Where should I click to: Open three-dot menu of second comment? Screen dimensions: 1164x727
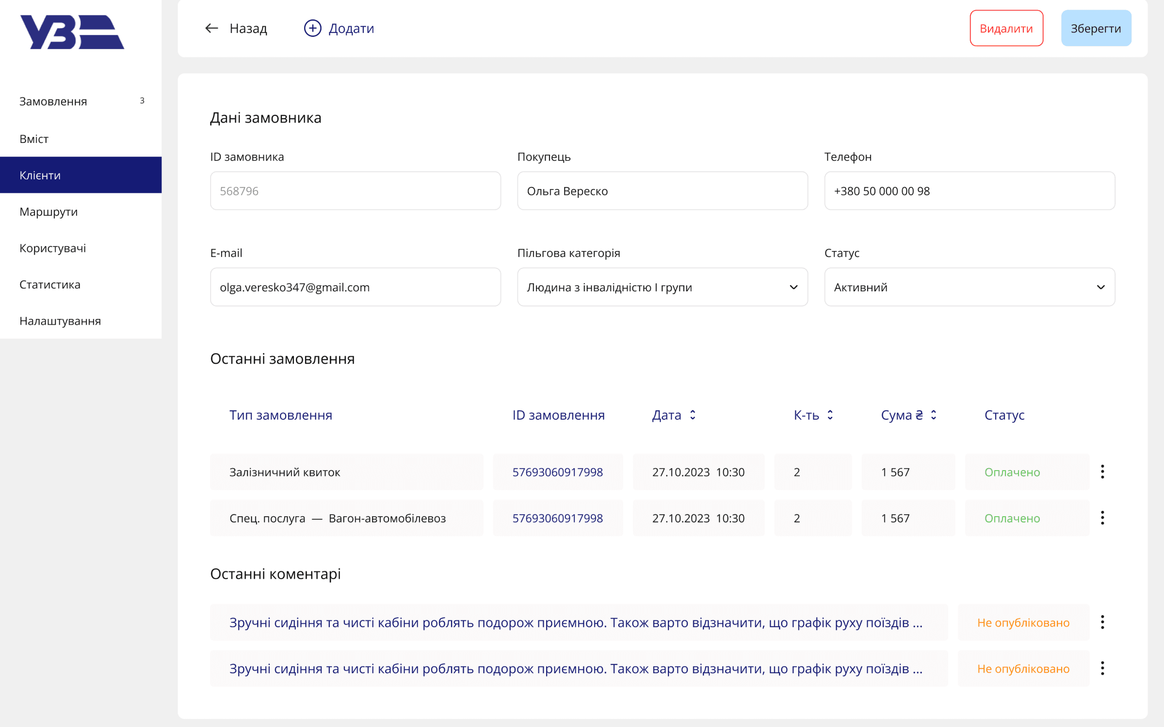(1102, 668)
